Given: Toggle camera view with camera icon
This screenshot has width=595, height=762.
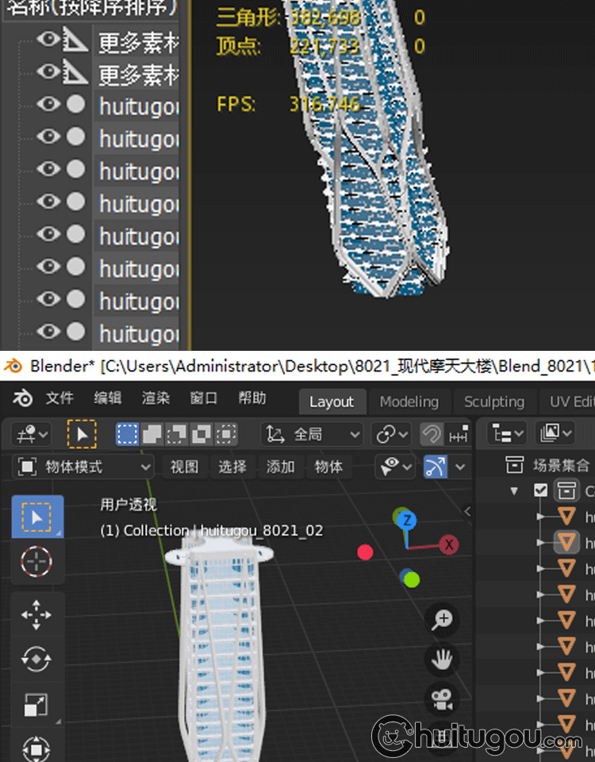Looking at the screenshot, I should coord(442,699).
